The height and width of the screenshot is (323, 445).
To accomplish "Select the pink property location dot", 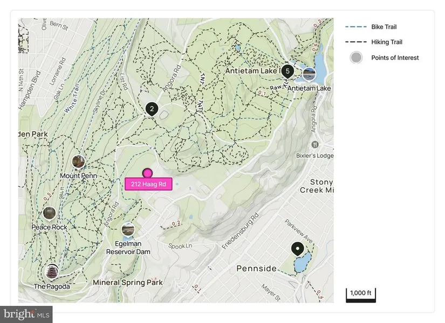I will 147,173.
